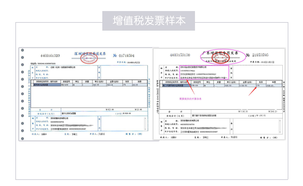Click the 税额 column header, Shenzhen invoice
Viewport: 303px width, 186px height.
point(140,82)
